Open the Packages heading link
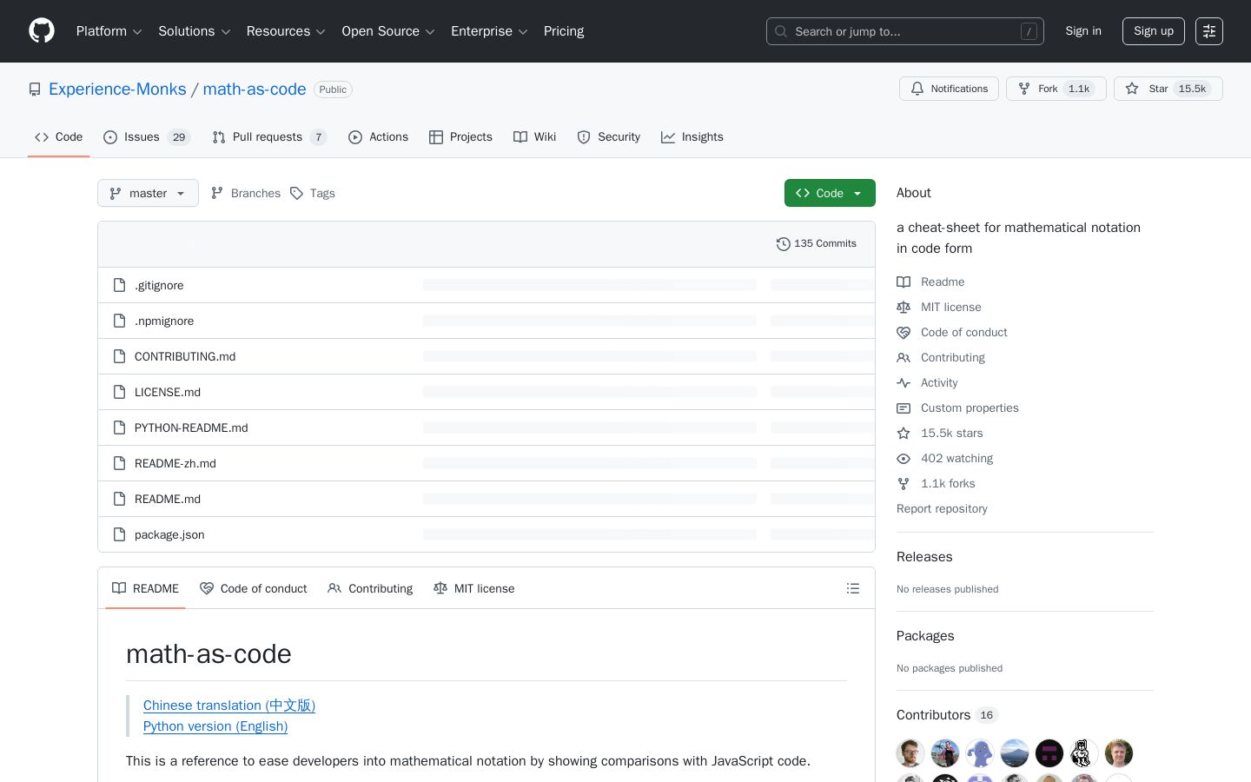Image resolution: width=1251 pixels, height=782 pixels. (x=925, y=636)
